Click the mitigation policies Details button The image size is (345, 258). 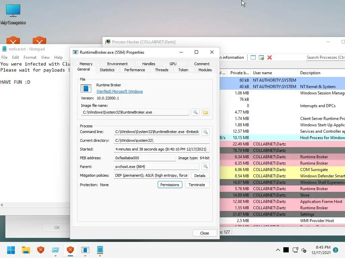(x=200, y=176)
